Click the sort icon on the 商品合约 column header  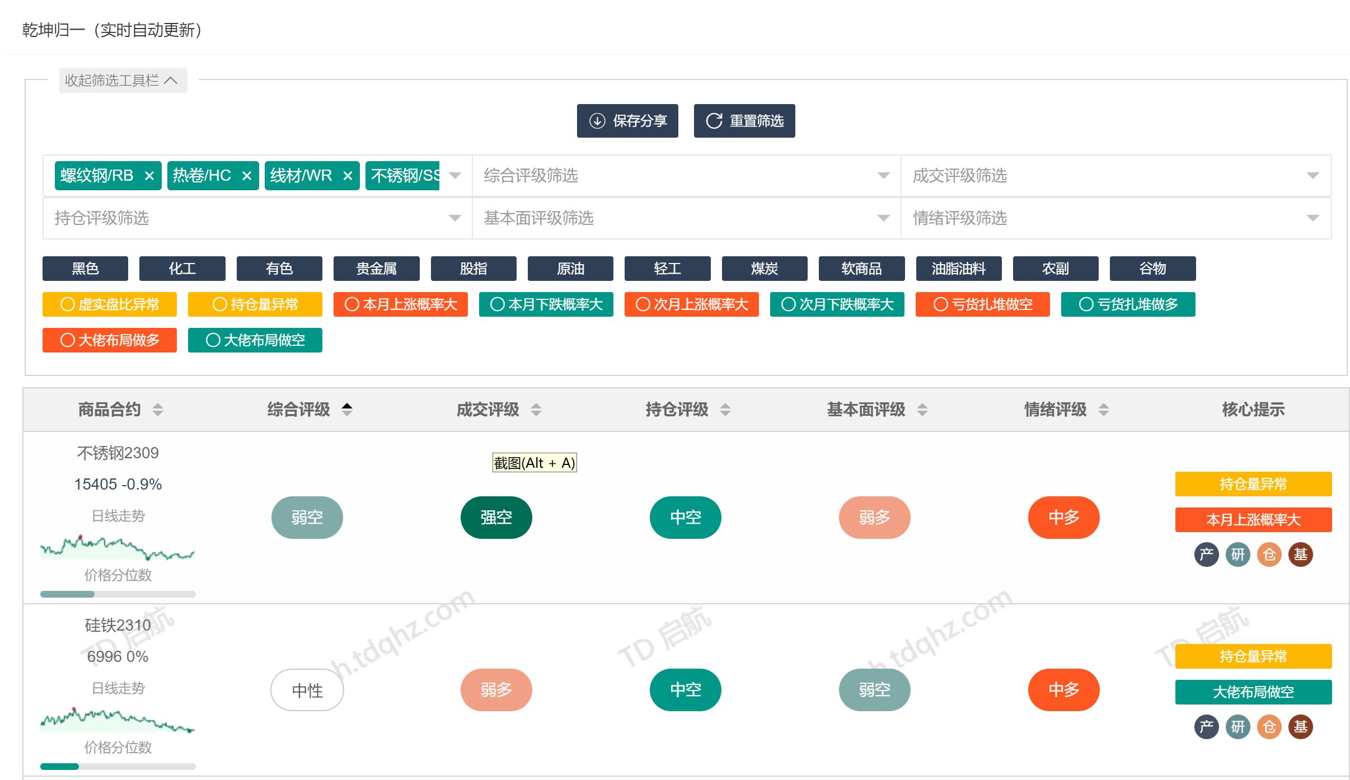pyautogui.click(x=159, y=410)
